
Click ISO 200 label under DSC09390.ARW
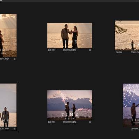tap(51, 122)
